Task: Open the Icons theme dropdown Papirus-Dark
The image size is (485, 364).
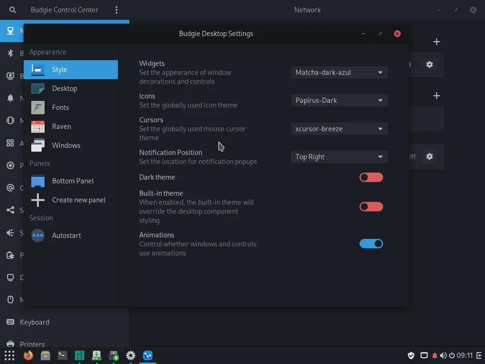Action: [339, 100]
